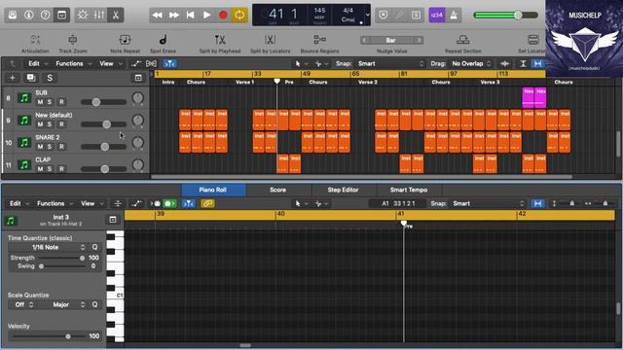
Task: Open the Library panel icon
Action: 13,16
